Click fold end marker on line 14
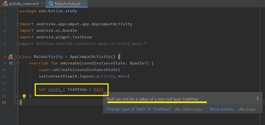The image size is (265, 125). (x=18, y=96)
